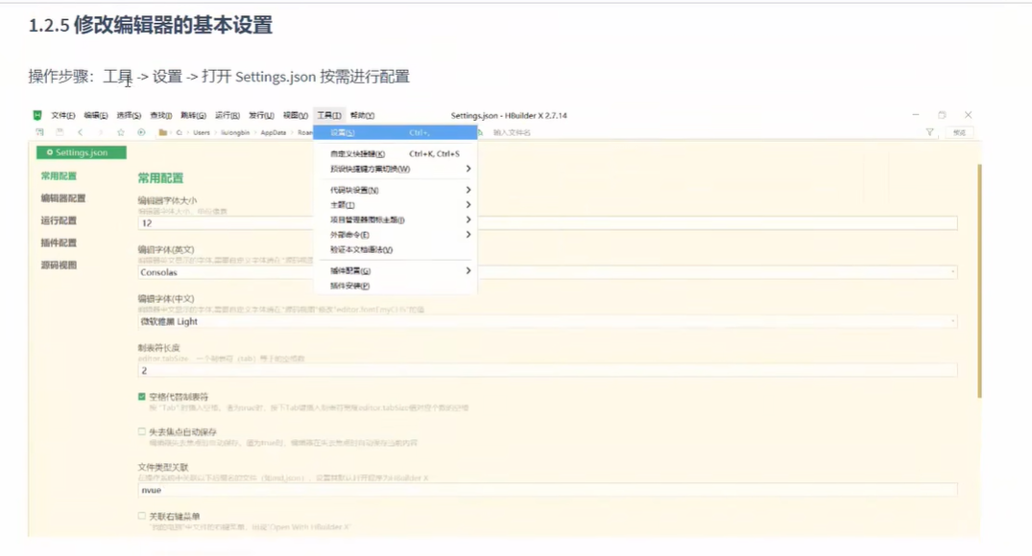Click the C: drive breadcrumb segment
This screenshot has width=1032, height=556.
click(179, 132)
